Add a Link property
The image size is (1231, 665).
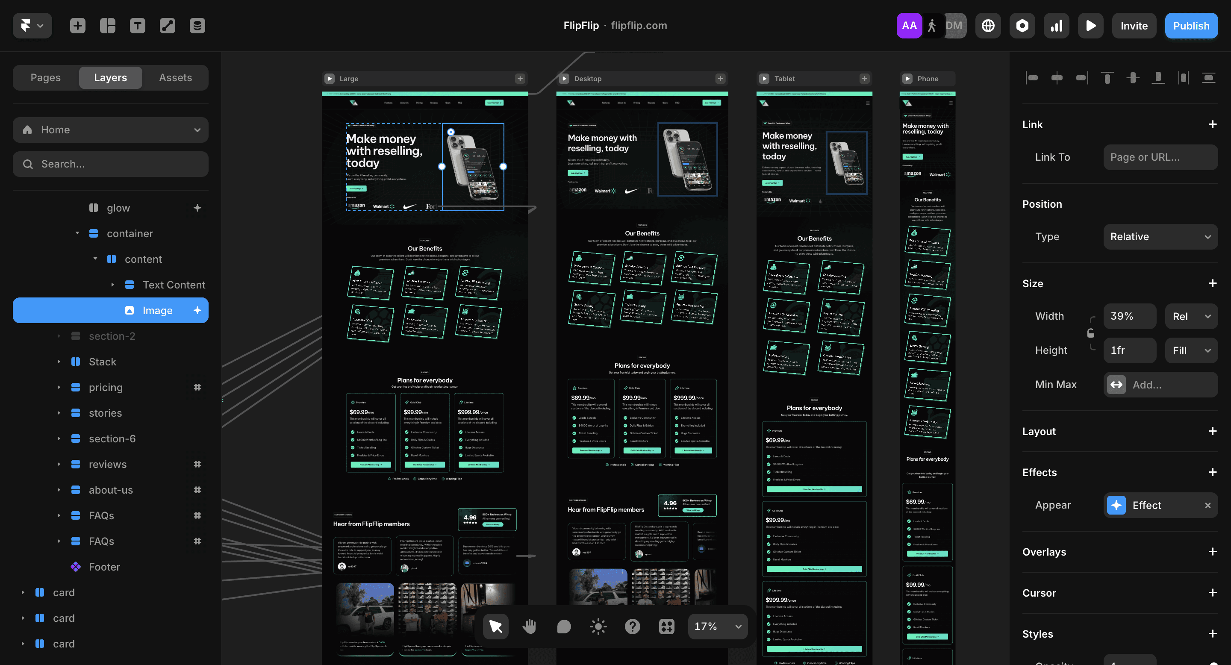(1212, 124)
